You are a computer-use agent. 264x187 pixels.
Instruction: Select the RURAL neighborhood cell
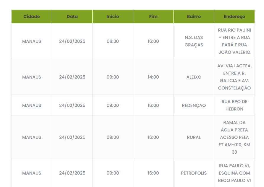pos(194,137)
